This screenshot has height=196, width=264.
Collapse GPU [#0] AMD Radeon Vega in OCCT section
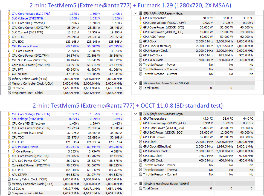135,114
